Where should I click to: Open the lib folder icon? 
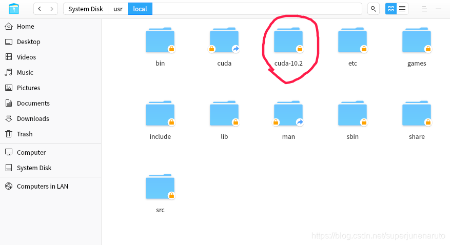point(224,113)
